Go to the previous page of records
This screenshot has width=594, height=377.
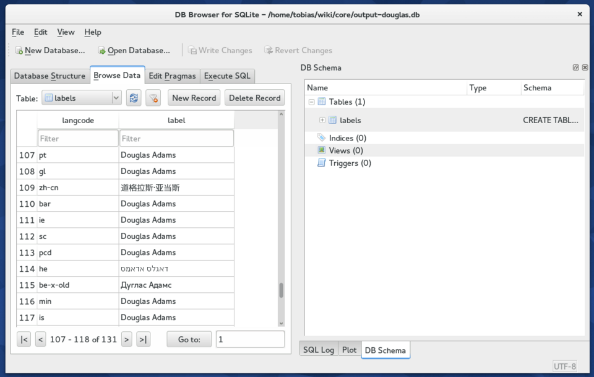(x=41, y=339)
